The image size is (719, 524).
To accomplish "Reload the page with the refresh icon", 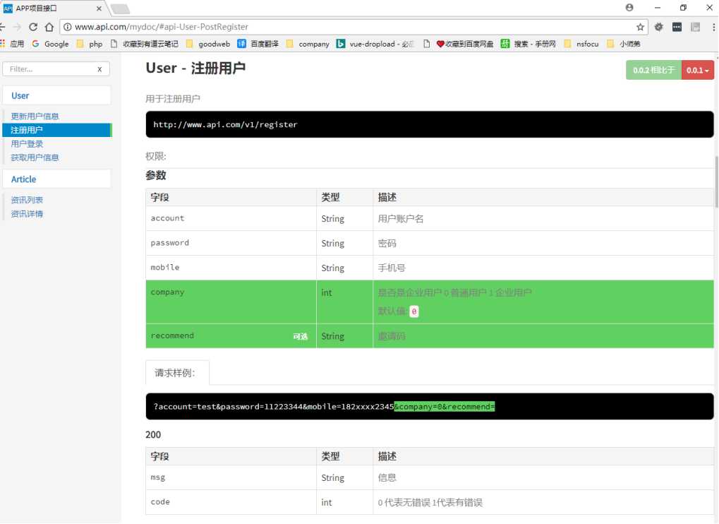I will pos(33,27).
